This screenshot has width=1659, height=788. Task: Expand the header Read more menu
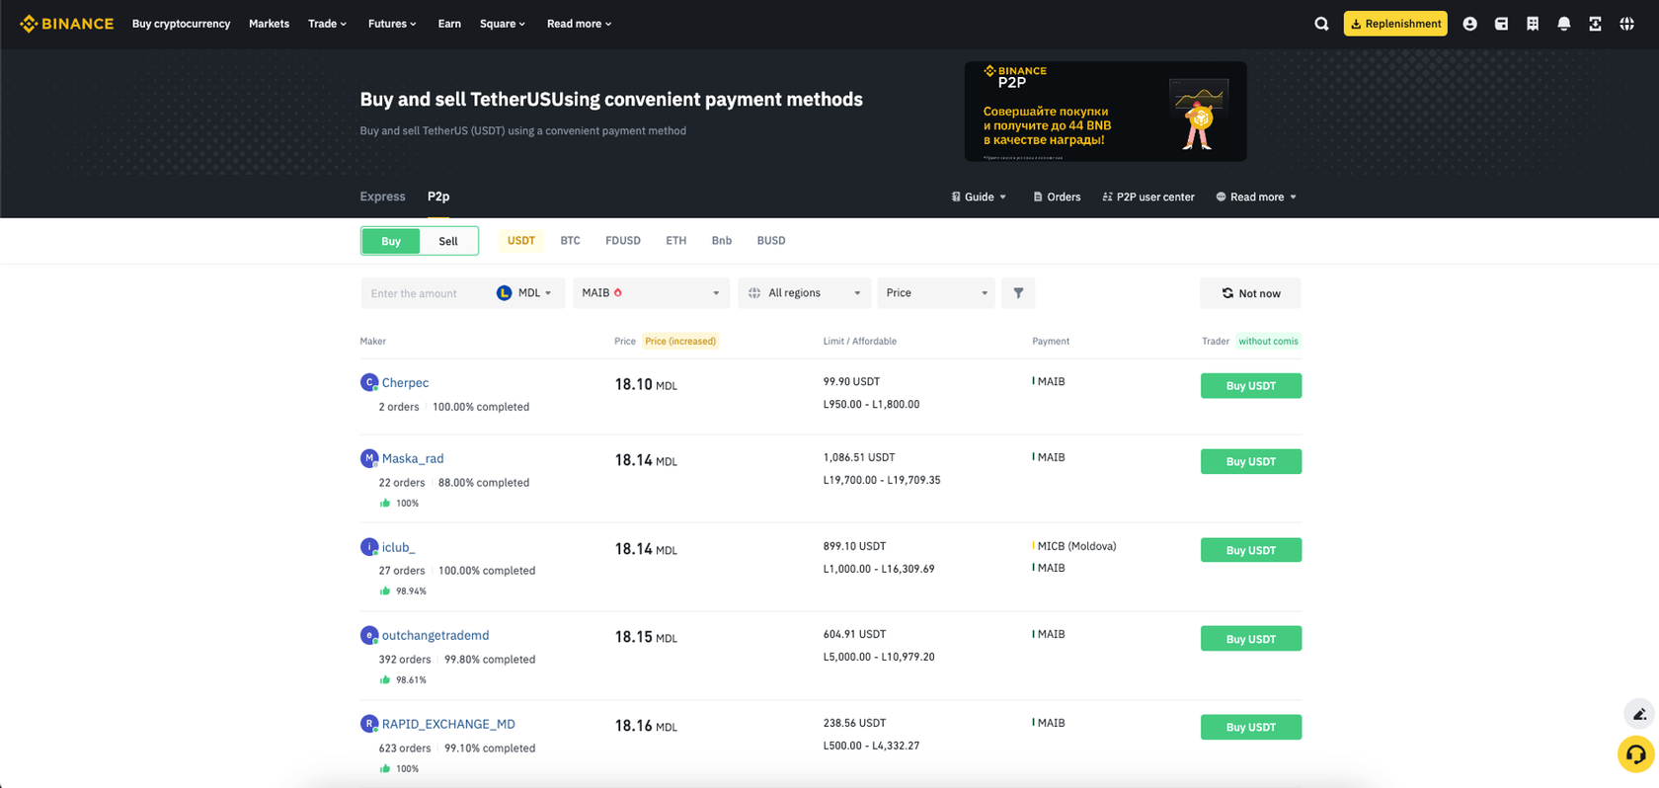(580, 24)
